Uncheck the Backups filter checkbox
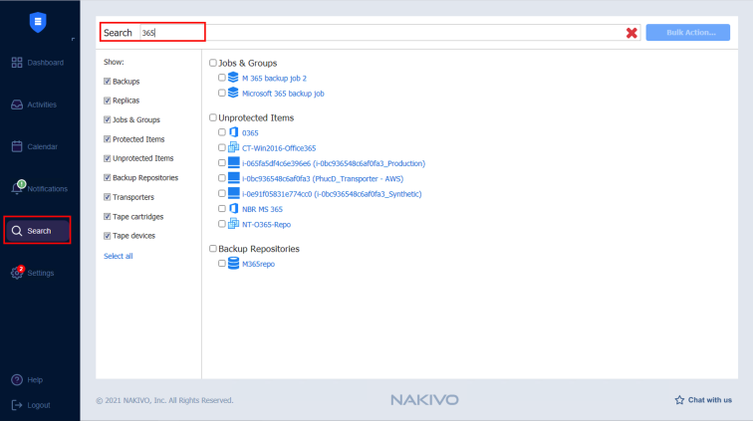This screenshot has height=421, width=753. (x=108, y=81)
